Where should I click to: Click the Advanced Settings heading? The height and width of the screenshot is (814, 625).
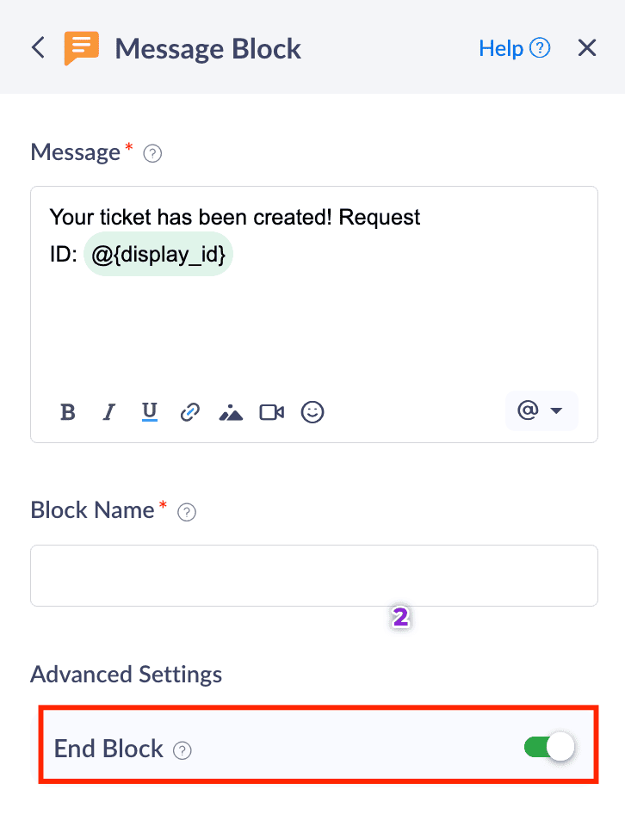point(126,674)
